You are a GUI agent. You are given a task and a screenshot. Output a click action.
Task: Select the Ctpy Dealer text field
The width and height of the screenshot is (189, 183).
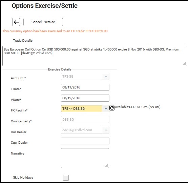pyautogui.click(x=85, y=141)
